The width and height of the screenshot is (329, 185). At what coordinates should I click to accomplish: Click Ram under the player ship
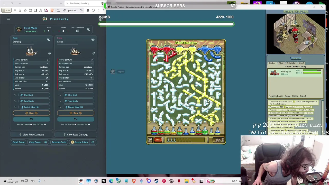31,113
